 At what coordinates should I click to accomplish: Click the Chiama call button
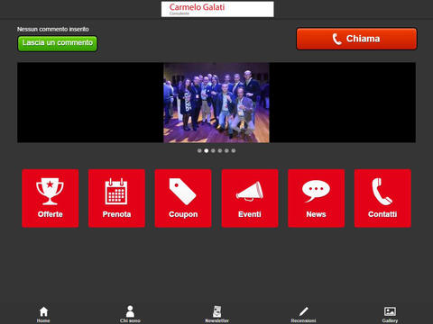[x=356, y=39]
